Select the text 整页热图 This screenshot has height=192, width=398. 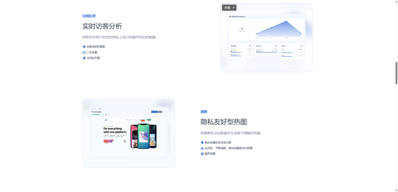click(210, 154)
